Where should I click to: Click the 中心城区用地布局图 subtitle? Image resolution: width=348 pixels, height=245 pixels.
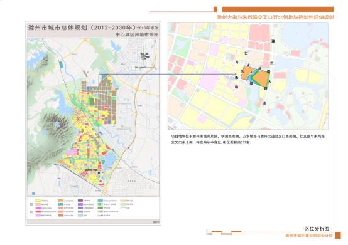click(x=137, y=34)
